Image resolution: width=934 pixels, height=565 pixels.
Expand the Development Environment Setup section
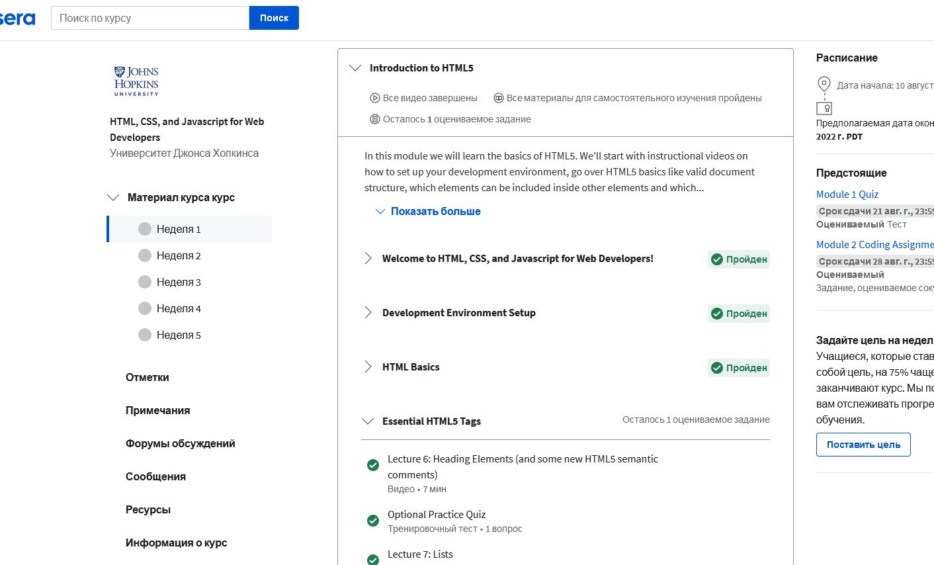[x=368, y=313]
